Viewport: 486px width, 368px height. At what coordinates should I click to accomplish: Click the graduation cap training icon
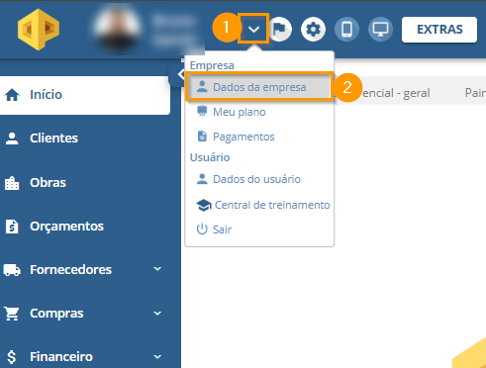pos(204,205)
